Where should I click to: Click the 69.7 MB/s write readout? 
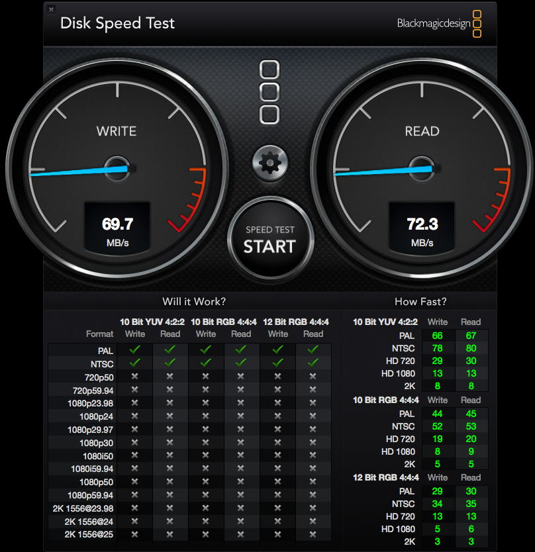[117, 228]
